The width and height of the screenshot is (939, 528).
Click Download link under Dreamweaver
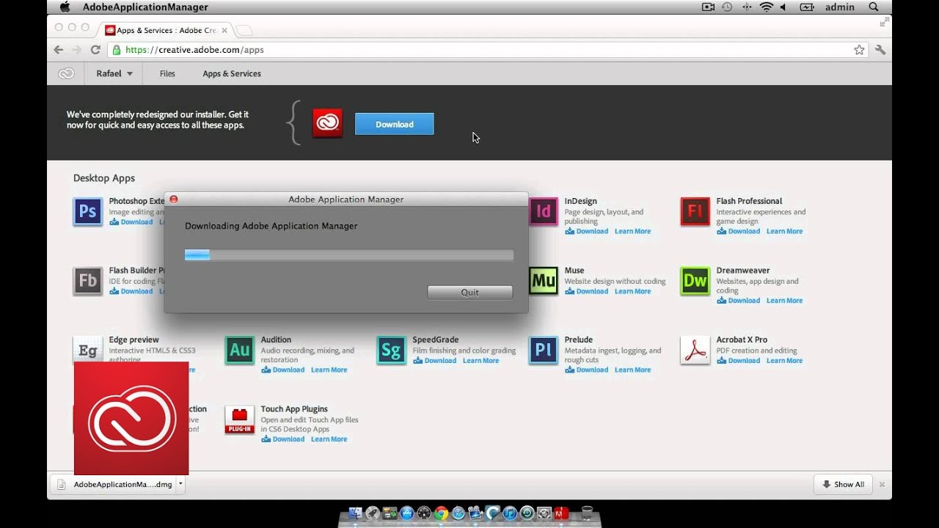[x=738, y=300]
